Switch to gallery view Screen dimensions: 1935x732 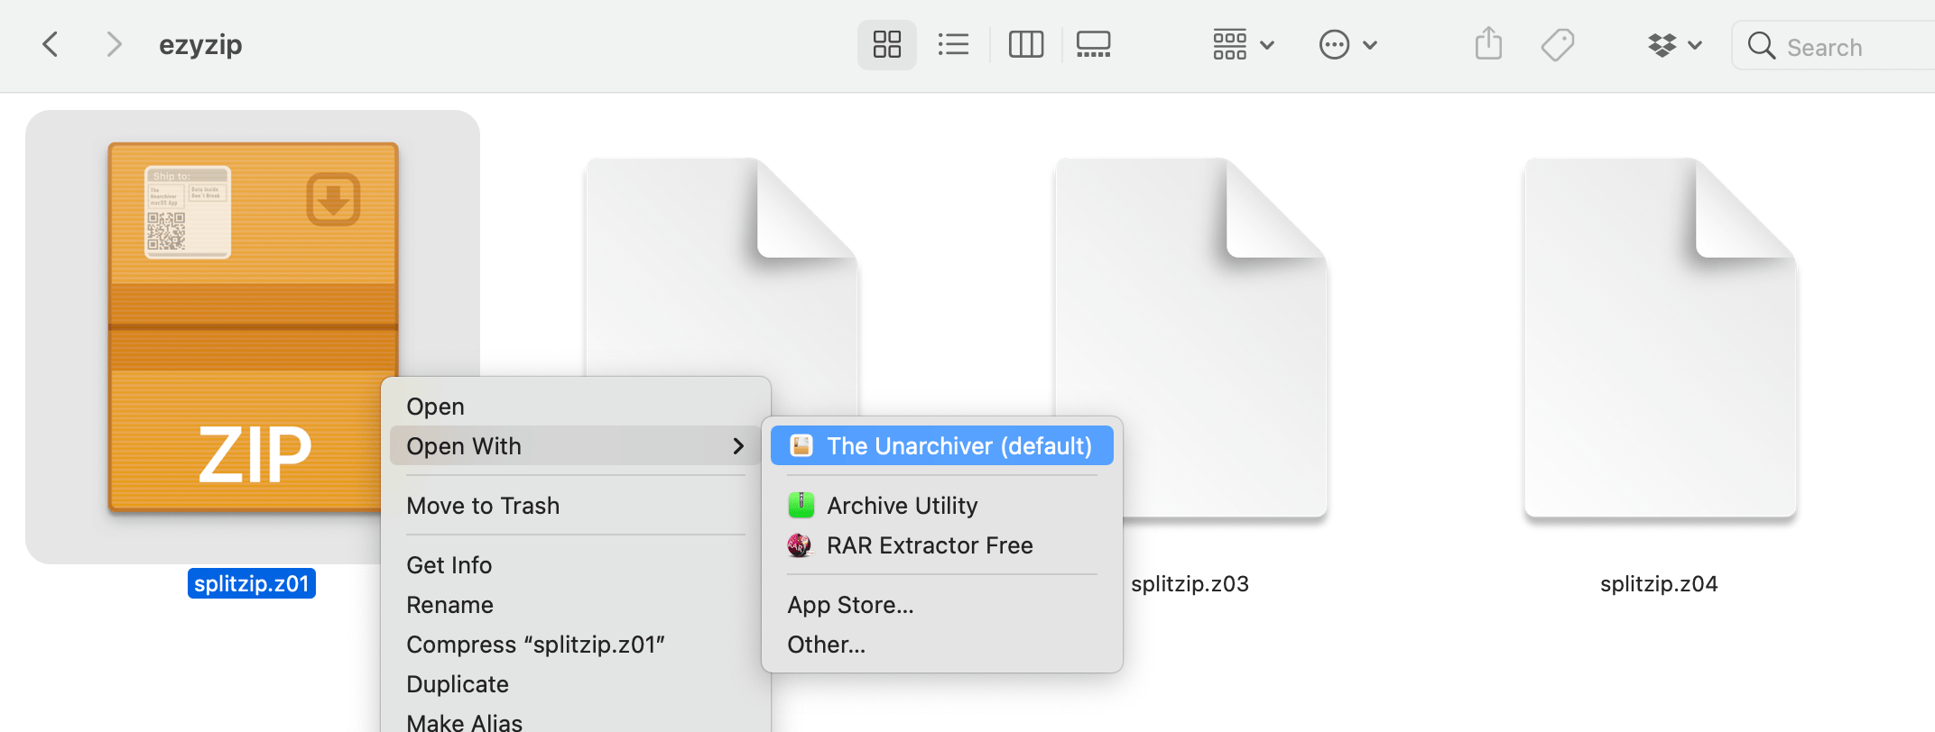(1093, 44)
